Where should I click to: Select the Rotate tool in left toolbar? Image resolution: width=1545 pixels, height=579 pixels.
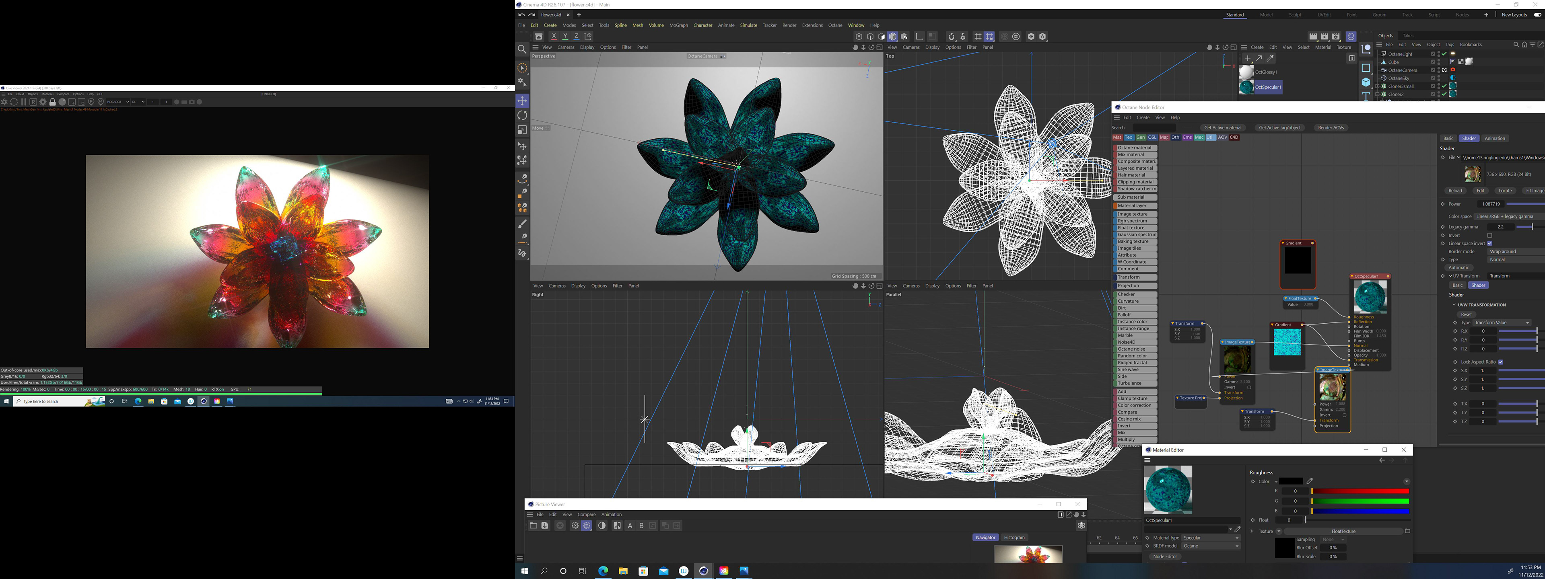click(x=522, y=116)
